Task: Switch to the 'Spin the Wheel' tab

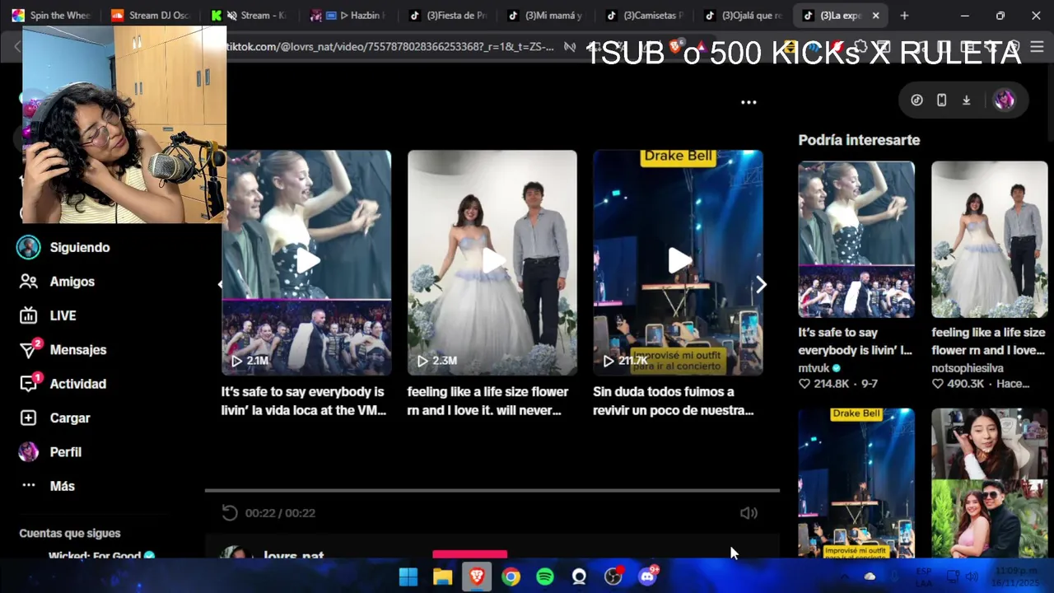Action: point(51,16)
